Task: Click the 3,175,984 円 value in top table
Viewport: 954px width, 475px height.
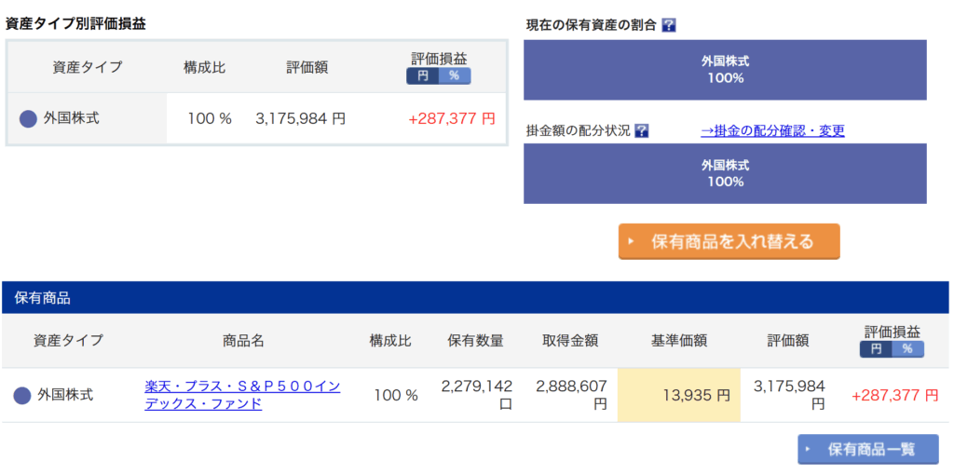Action: click(301, 118)
